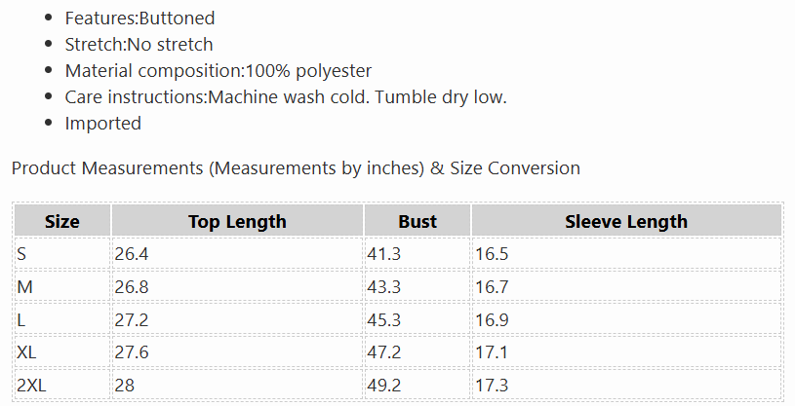Screen dimensions: 795x406
Task: Select the S size cell
Action: tap(62, 253)
